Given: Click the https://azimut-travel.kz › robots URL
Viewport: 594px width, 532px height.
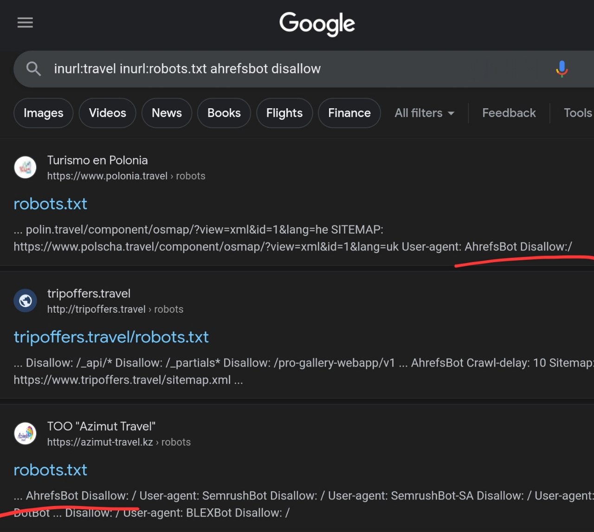Looking at the screenshot, I should tap(119, 442).
